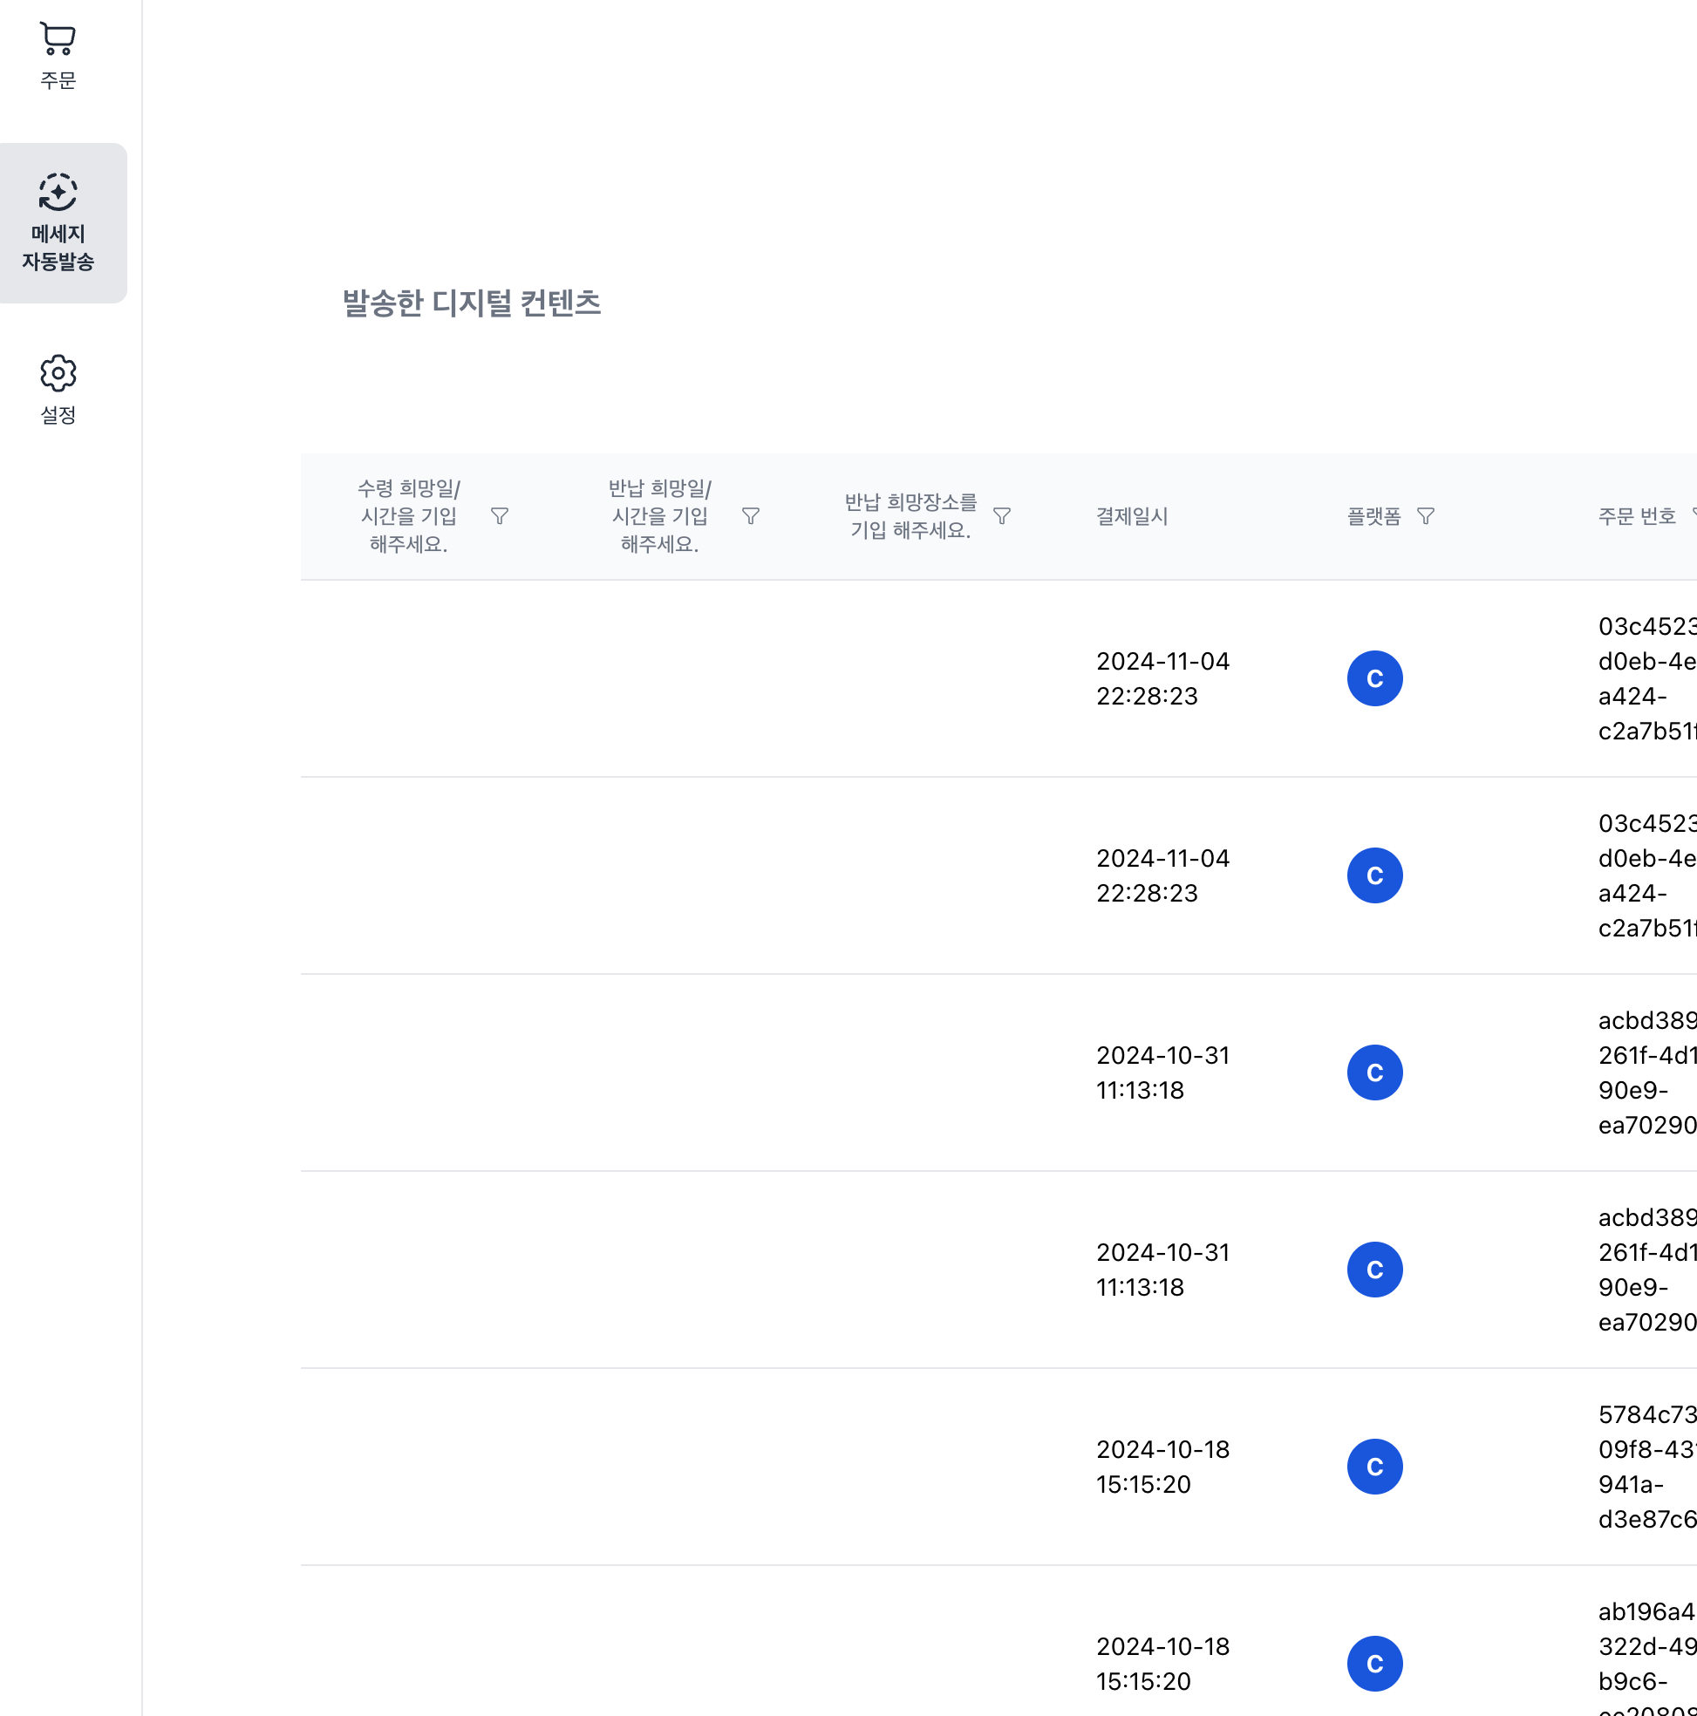Click the 주문 번호 column header

point(1637,516)
